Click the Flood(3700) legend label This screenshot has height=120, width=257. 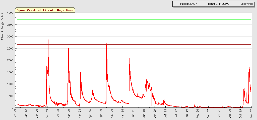click(x=188, y=4)
